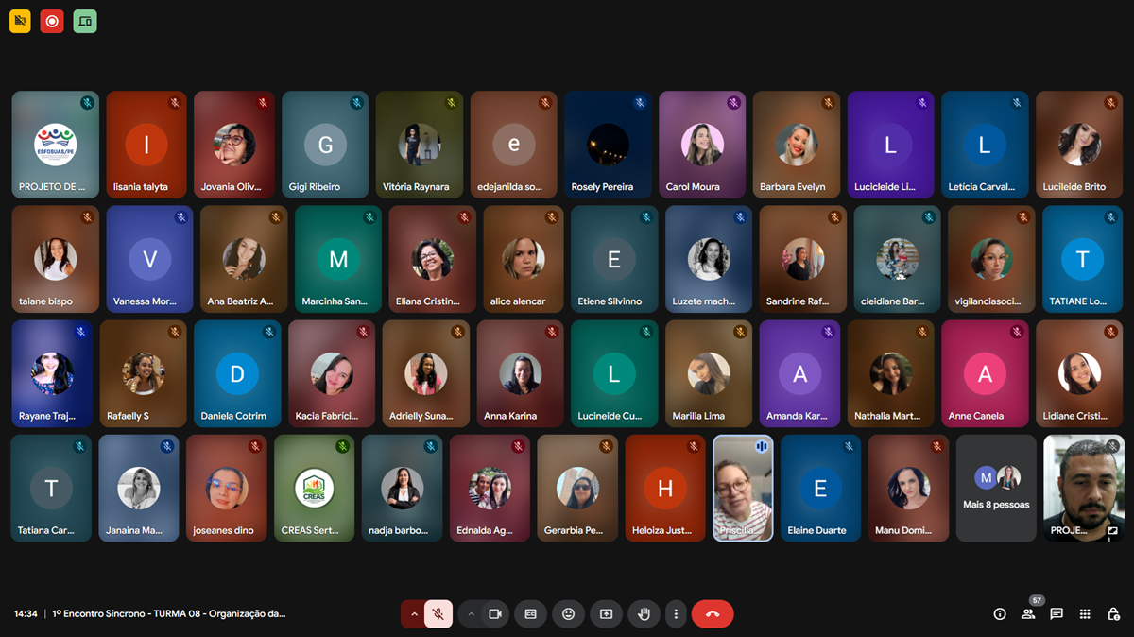Open the activities grid icon

click(x=1085, y=614)
